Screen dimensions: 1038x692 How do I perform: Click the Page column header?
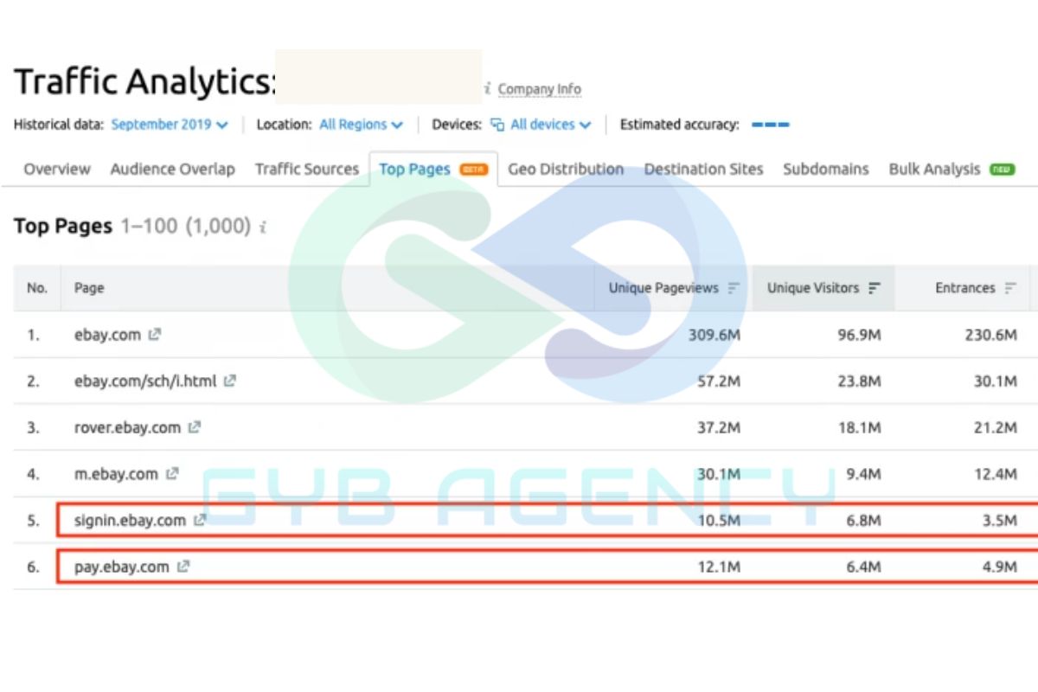pyautogui.click(x=89, y=288)
